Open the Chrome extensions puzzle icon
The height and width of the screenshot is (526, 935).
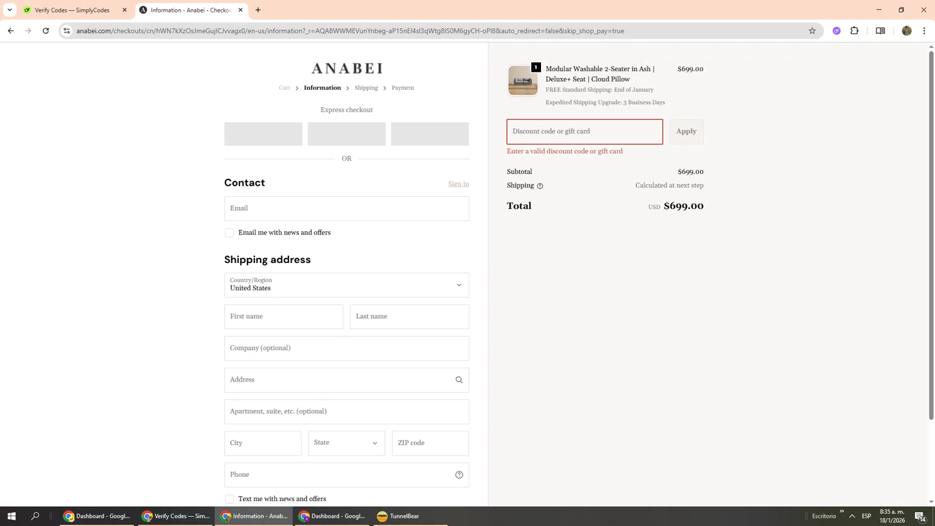(855, 31)
